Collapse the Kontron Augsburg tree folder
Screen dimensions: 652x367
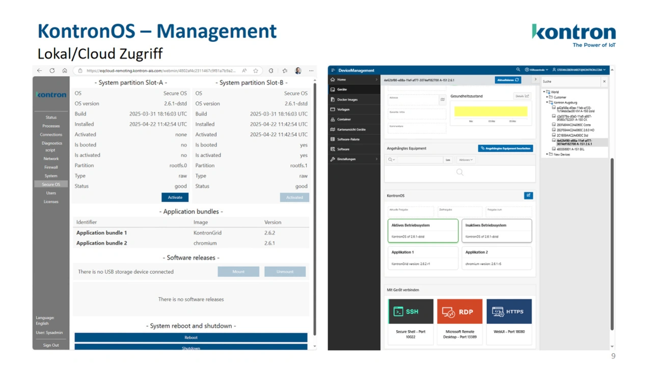(547, 102)
